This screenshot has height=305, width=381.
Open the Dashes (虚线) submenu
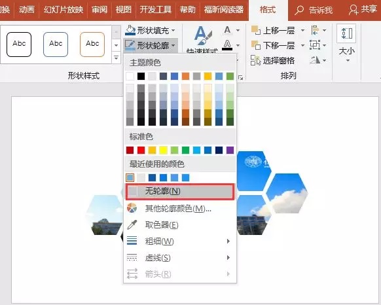[x=180, y=258]
